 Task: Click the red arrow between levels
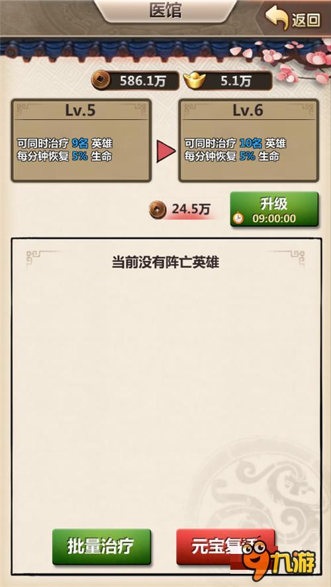(x=165, y=152)
